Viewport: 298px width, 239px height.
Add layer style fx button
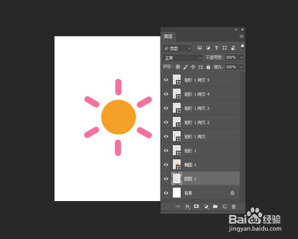point(187,207)
